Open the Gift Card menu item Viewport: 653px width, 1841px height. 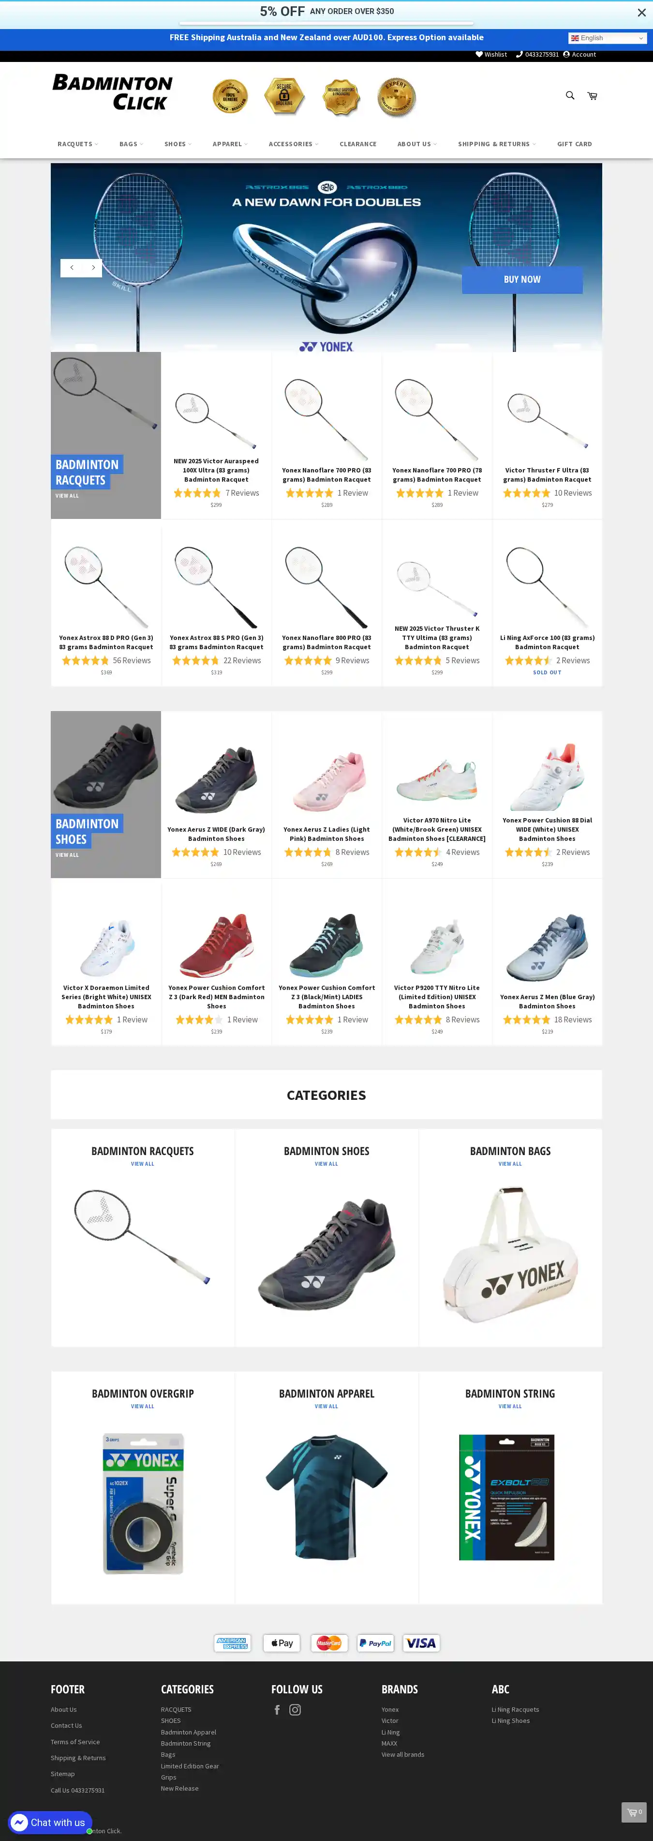(575, 144)
